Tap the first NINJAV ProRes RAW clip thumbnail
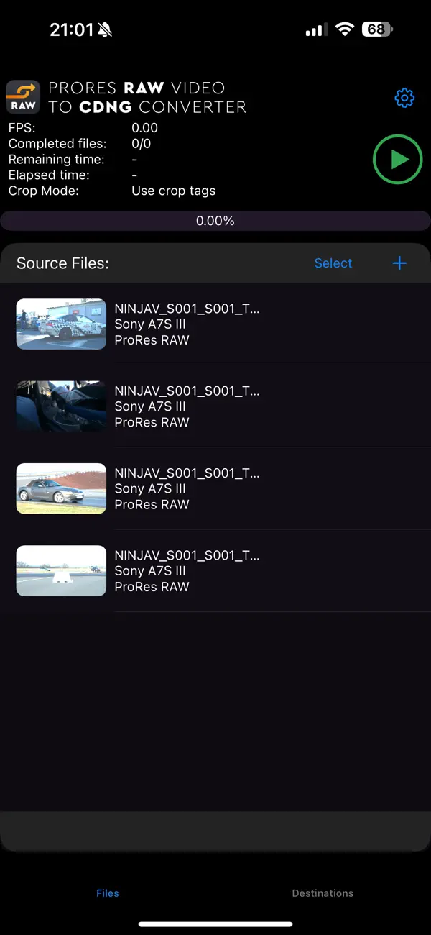Viewport: 431px width, 935px height. coord(61,324)
